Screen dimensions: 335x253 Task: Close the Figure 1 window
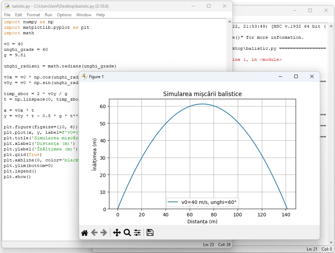coord(312,76)
